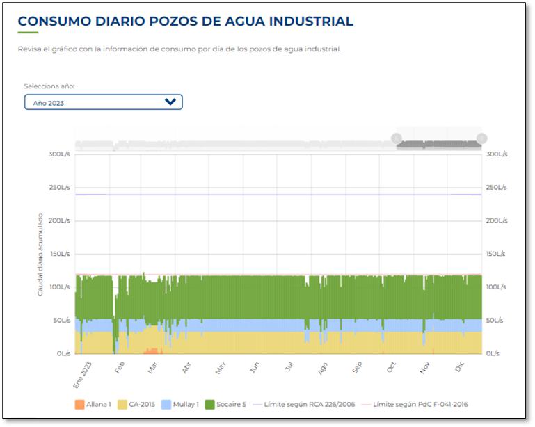
Task: Toggle Mullay 1 legend entry
Action: tap(180, 404)
